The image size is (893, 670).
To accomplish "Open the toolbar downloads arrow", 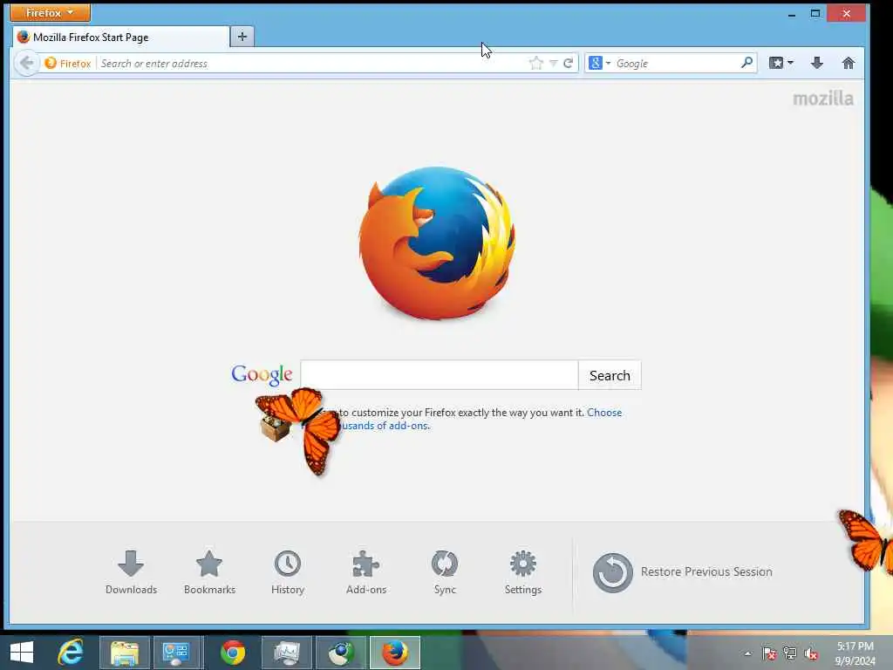I will pos(816,63).
